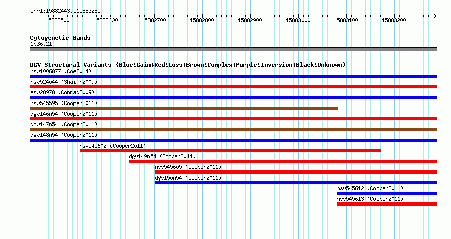
Task: Click the DGV Structural Variants track title
Action: pyautogui.click(x=188, y=65)
